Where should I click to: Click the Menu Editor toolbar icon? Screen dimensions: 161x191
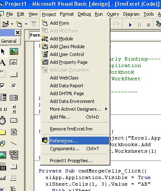pos(34,24)
